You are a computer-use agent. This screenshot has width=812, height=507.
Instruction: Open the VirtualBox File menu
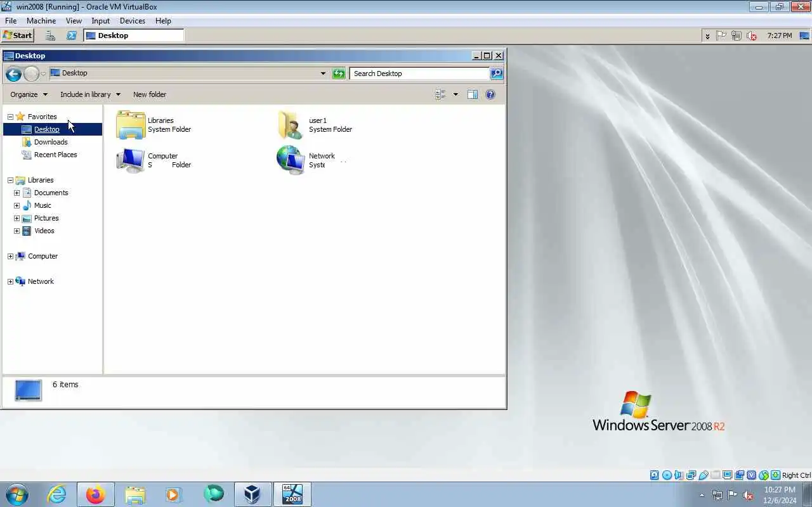(11, 21)
